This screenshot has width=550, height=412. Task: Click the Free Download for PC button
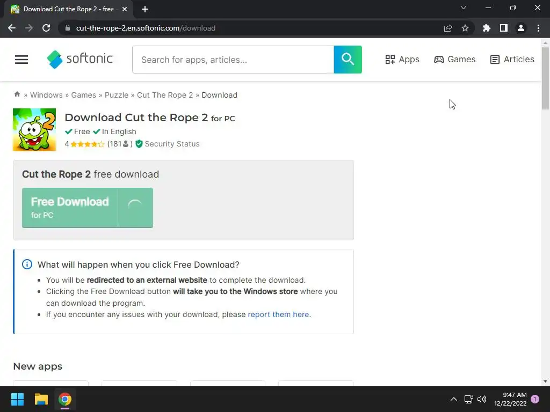(88, 208)
